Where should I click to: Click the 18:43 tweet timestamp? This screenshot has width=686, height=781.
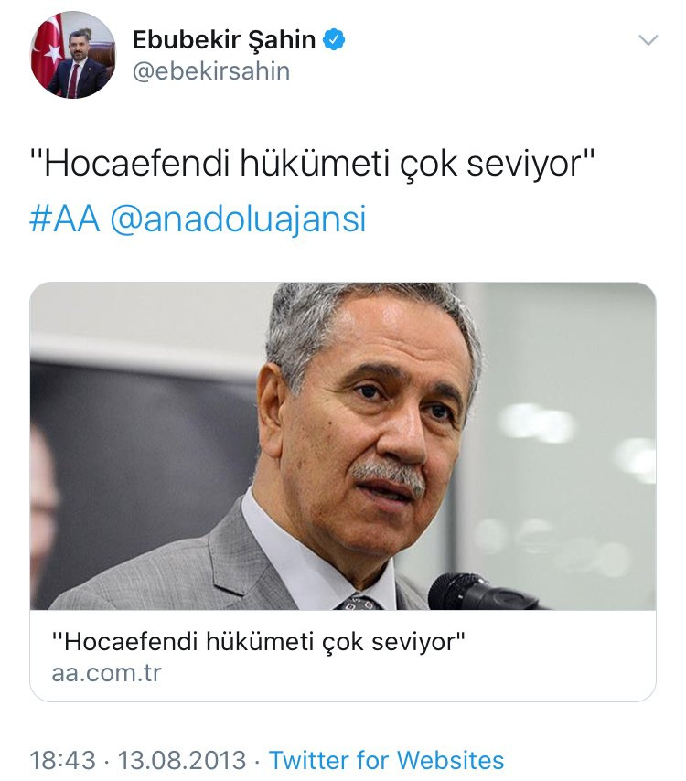point(63,760)
